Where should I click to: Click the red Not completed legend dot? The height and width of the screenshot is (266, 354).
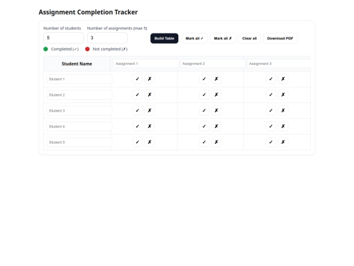tap(87, 49)
